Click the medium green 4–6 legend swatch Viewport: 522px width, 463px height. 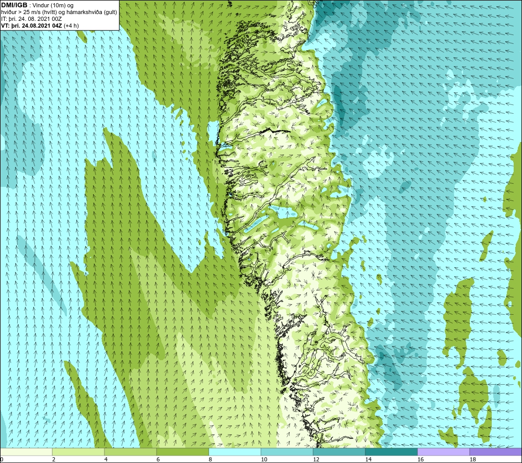(130, 452)
